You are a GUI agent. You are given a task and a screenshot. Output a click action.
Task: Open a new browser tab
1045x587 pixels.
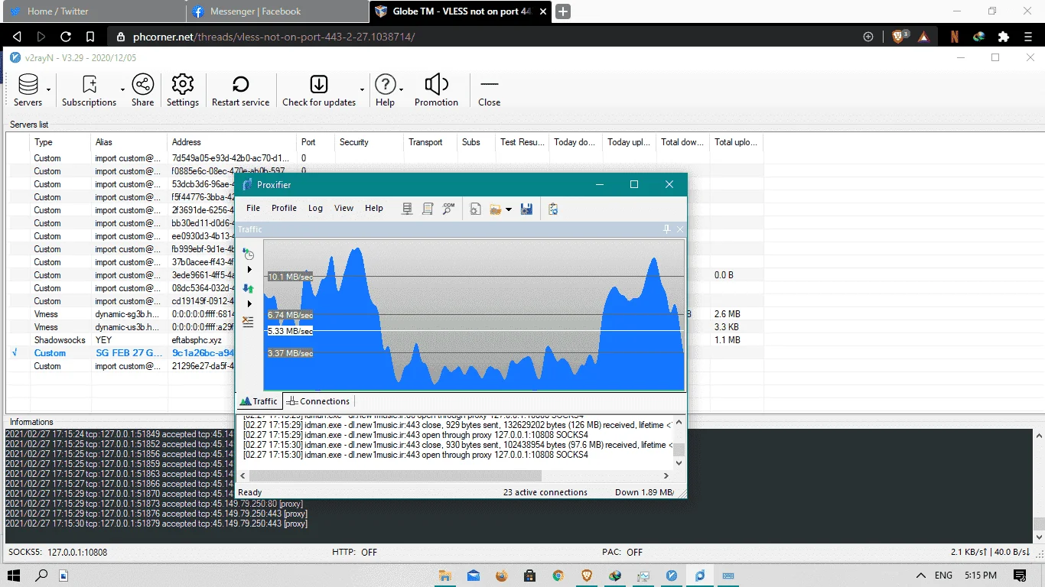coord(562,11)
